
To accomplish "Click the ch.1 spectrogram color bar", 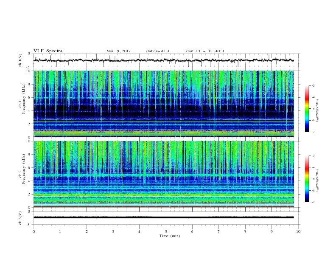I will tap(307, 109).
